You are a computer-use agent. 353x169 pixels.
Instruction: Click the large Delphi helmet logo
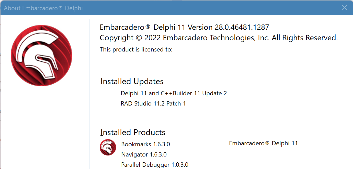click(41, 56)
